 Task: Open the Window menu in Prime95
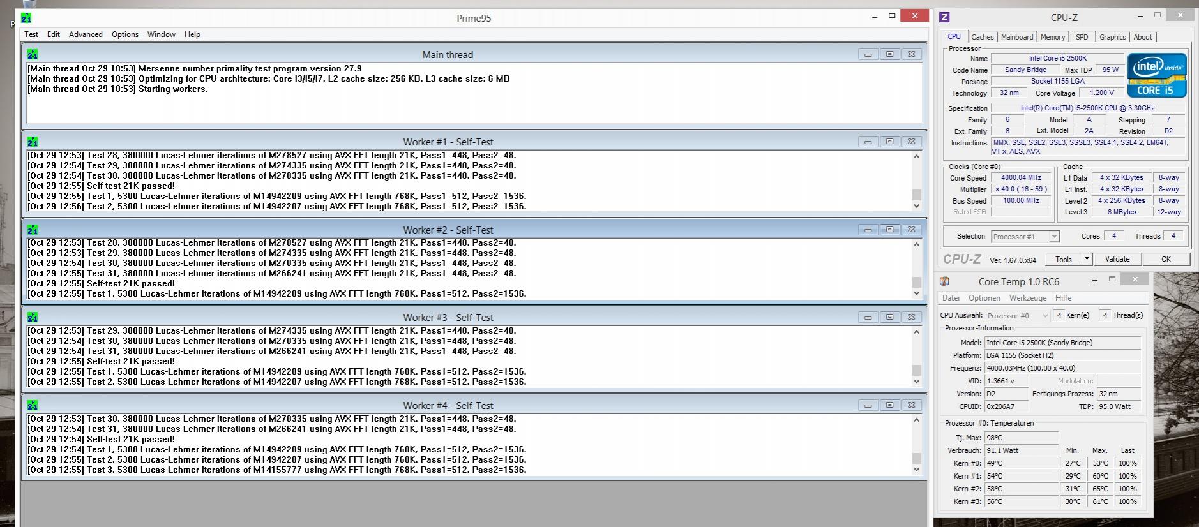pyautogui.click(x=162, y=34)
